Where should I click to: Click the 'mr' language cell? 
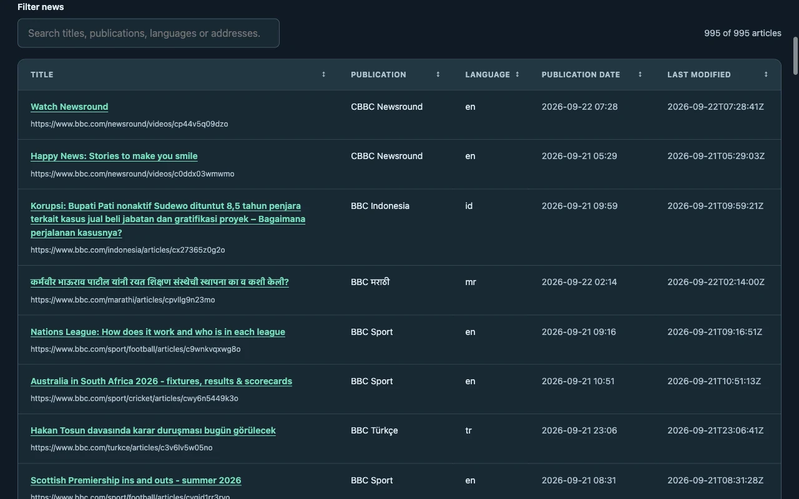click(471, 282)
